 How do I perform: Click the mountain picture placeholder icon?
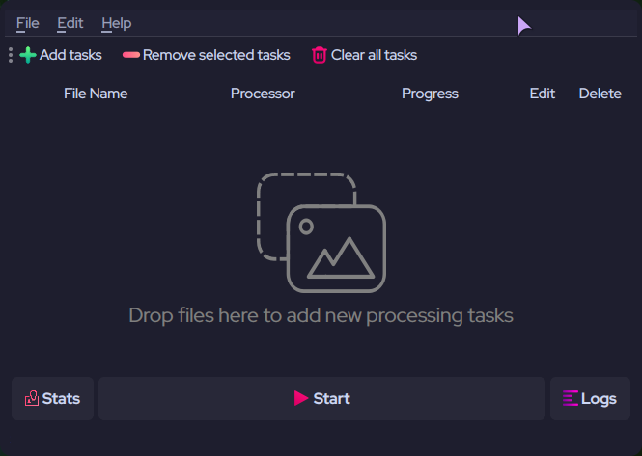336,248
